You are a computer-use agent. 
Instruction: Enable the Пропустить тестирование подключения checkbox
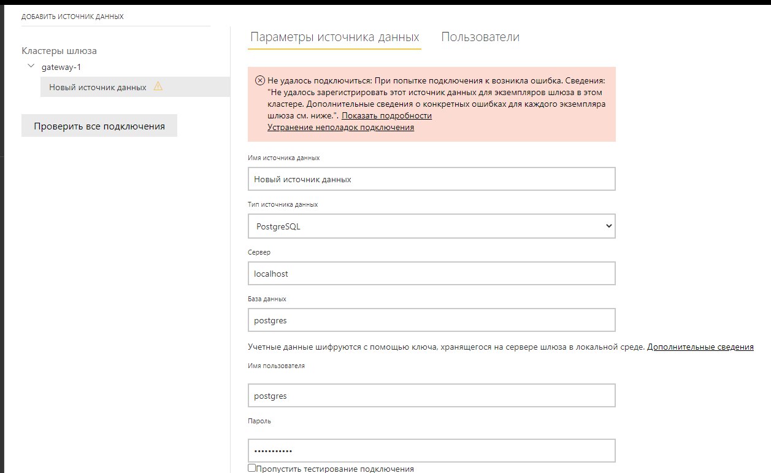point(252,468)
